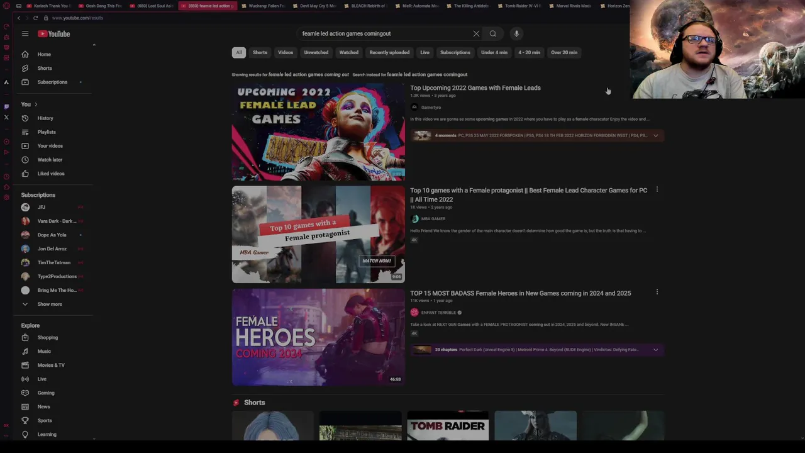805x453 pixels.
Task: Open more options for TOP 15 MOST BADASS video
Action: click(657, 292)
